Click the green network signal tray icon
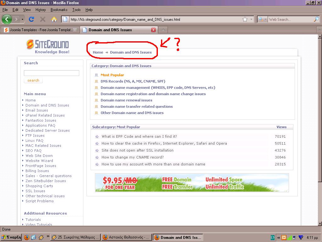The width and height of the screenshot is (322, 242). (x=289, y=238)
